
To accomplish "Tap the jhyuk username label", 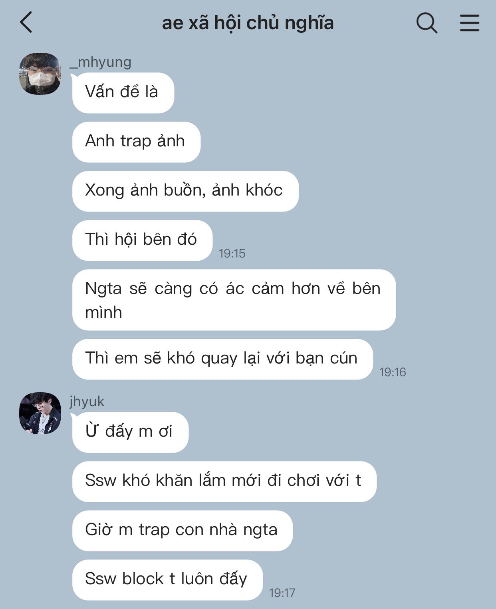I will (87, 401).
